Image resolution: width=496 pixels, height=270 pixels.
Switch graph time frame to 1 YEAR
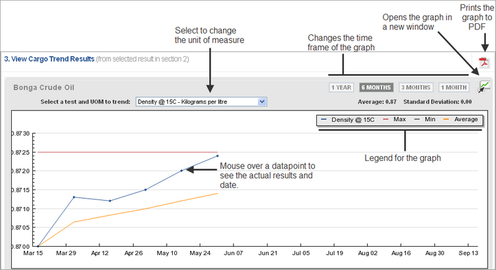[341, 88]
